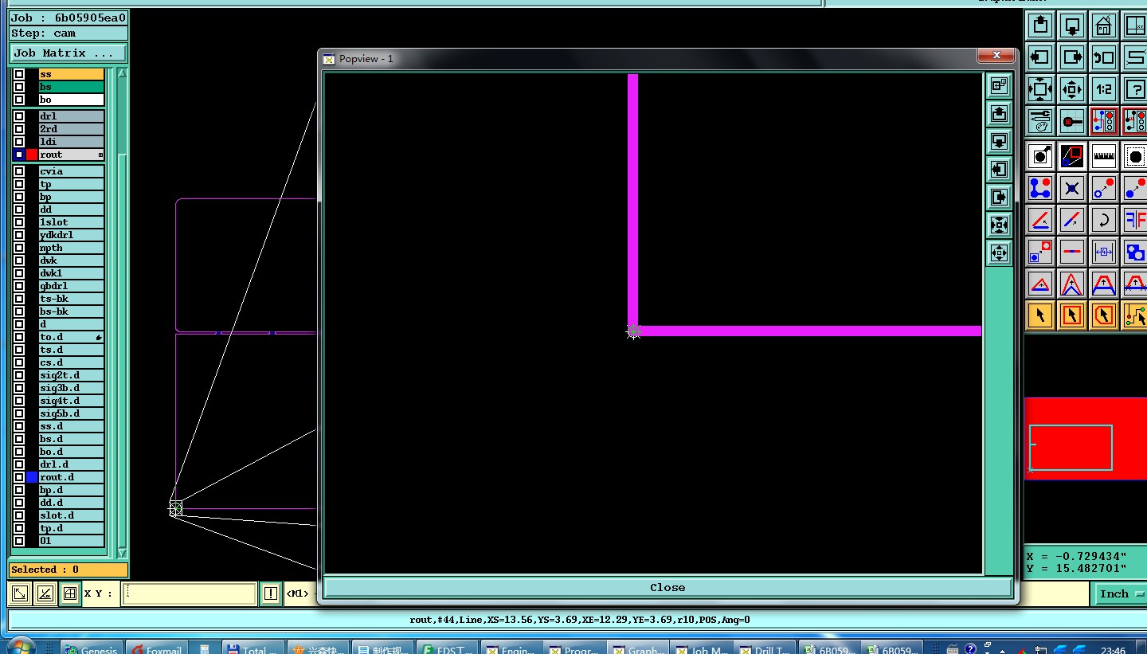Select the feature highlight arrow icon

coord(1041,156)
